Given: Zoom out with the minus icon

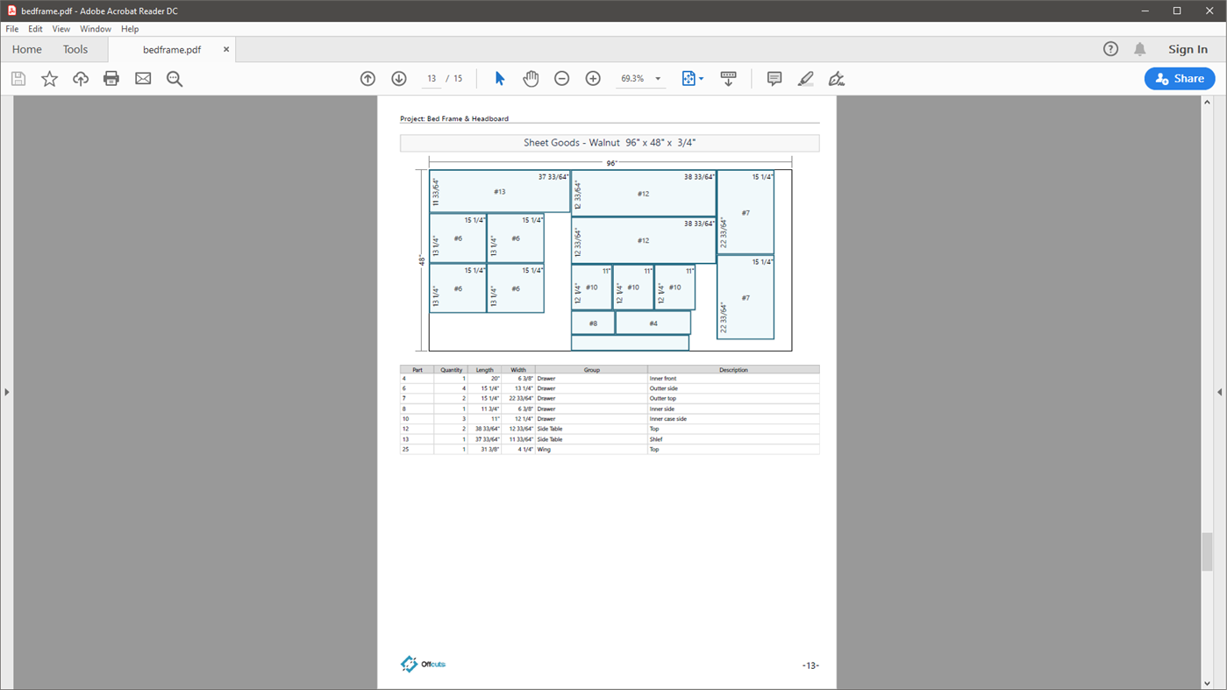Looking at the screenshot, I should 562,79.
